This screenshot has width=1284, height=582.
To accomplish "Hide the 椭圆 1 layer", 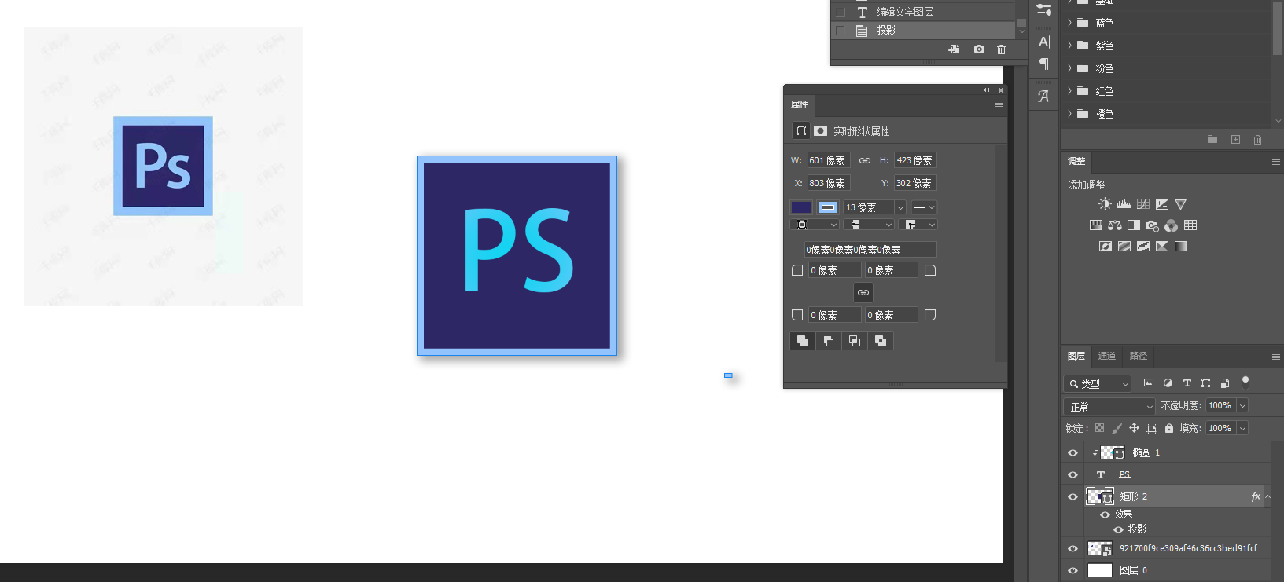I will pyautogui.click(x=1072, y=453).
